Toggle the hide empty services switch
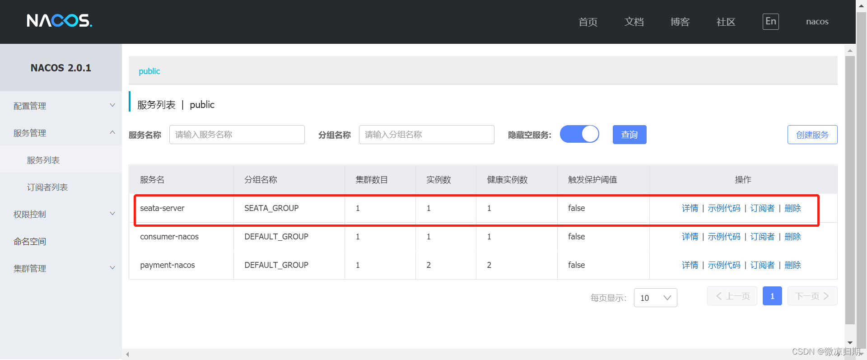This screenshot has width=867, height=360. (x=579, y=134)
